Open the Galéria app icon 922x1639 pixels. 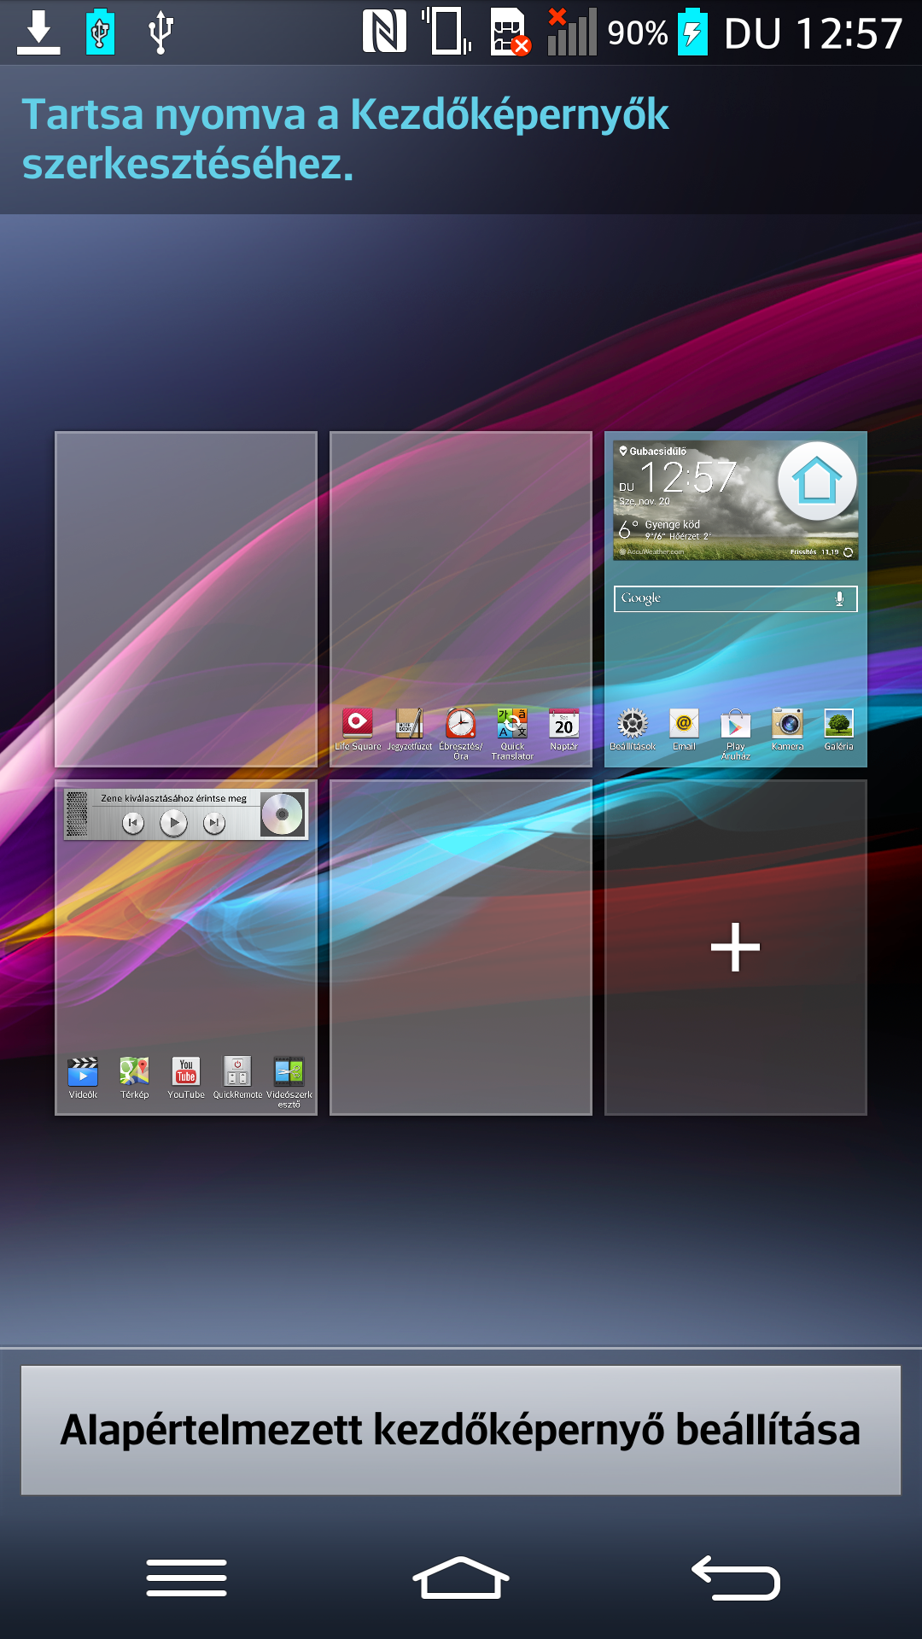pyautogui.click(x=838, y=724)
